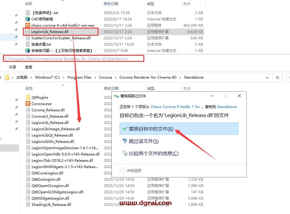Select the QtPlugins folder icon

point(28,98)
